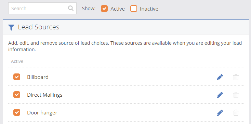Screen dimensions: 251x124
Task: Select the Door hanger row label
Action: point(42,113)
